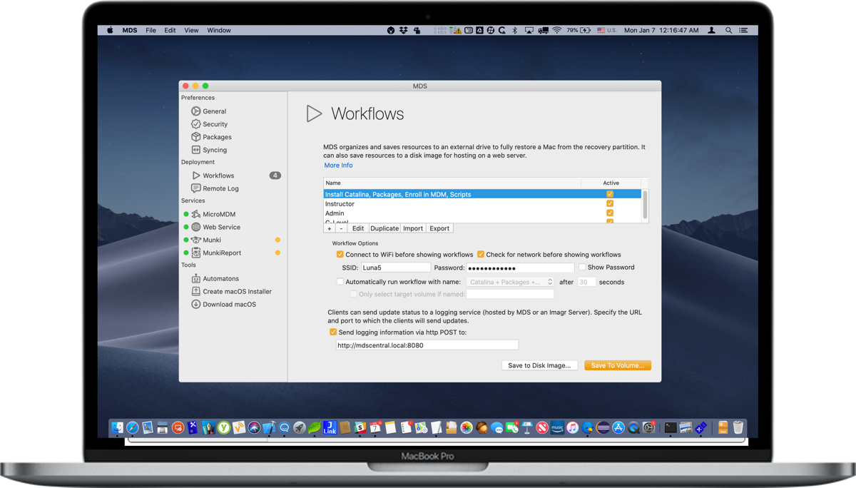Toggle Send logging information via http POST
The width and height of the screenshot is (856, 488).
(333, 332)
